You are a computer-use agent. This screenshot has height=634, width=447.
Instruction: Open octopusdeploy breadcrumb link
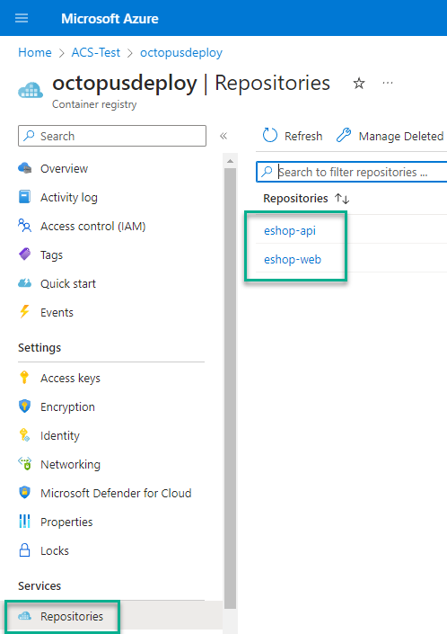point(181,52)
